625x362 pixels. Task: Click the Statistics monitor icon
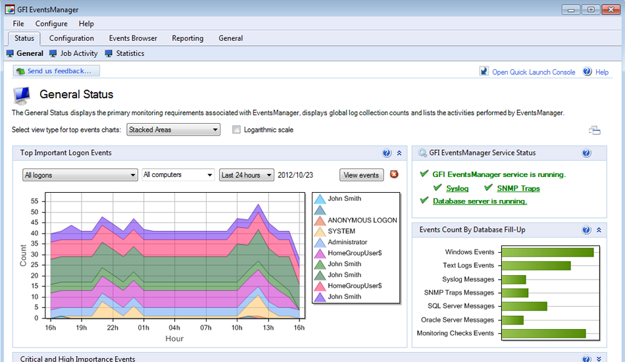(x=109, y=53)
